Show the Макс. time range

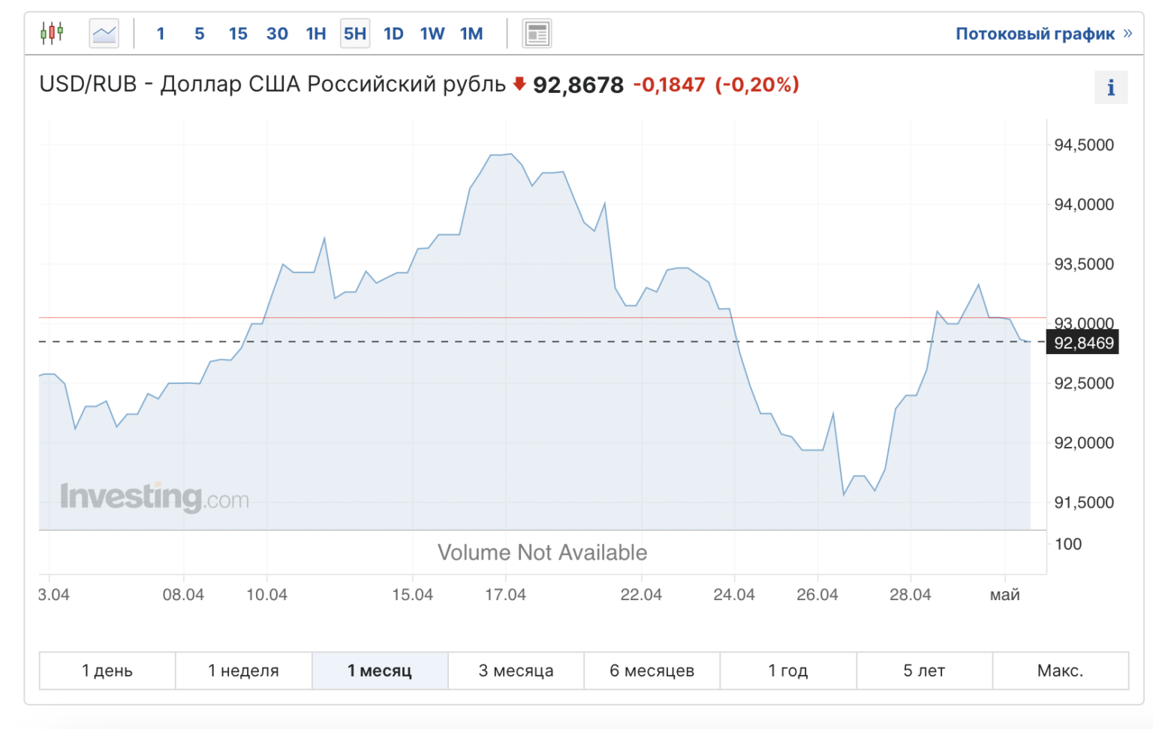tap(1060, 670)
